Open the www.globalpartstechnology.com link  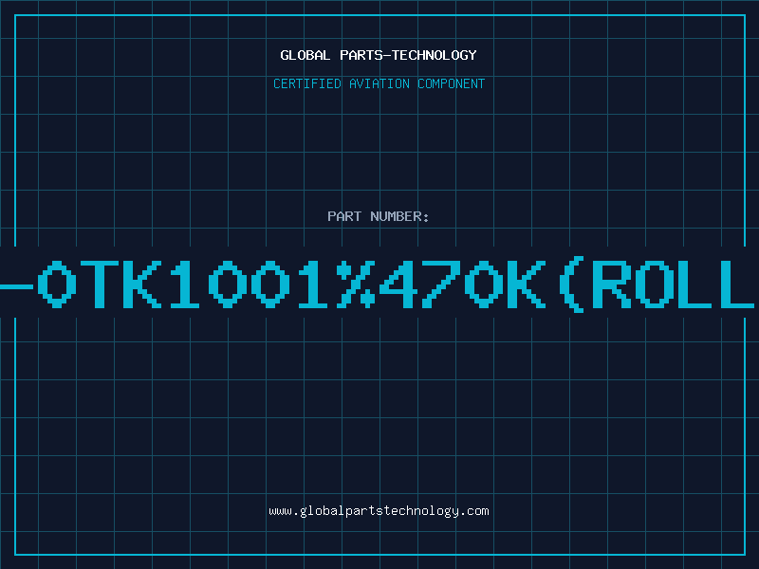pyautogui.click(x=379, y=511)
